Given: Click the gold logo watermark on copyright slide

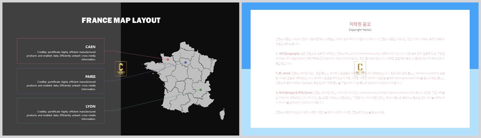Looking at the screenshot, I should click(x=360, y=69).
